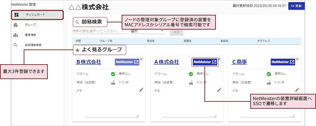Viewport: 316px width, 126px height.
Task: Click the memo text area on A株式会社 card
Action: (190, 105)
